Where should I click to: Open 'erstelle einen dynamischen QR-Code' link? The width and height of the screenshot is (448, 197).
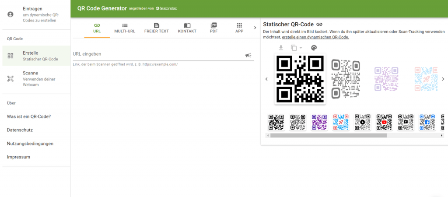click(x=315, y=38)
